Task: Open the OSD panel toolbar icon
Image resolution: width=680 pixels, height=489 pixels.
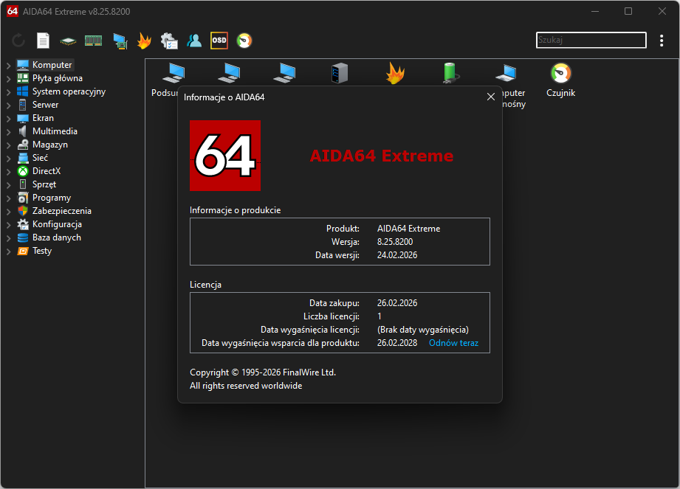Action: tap(219, 41)
